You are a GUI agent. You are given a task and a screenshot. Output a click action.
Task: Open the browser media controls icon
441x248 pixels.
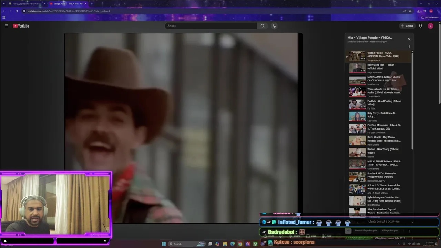click(425, 11)
